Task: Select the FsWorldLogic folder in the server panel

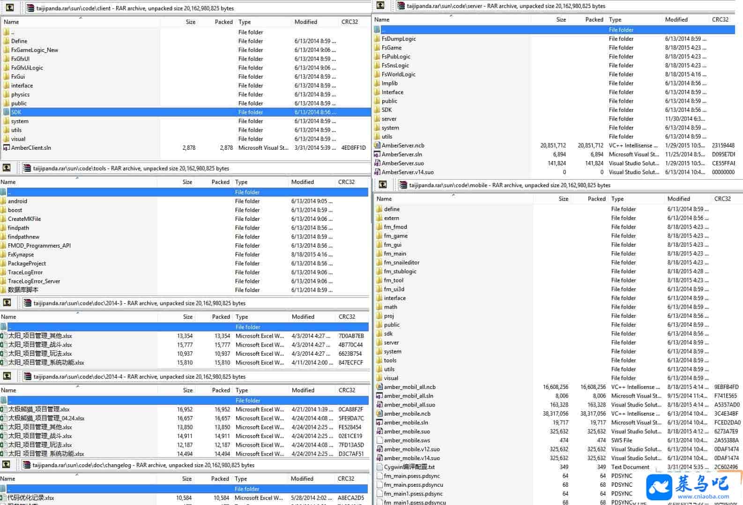Action: pos(398,74)
